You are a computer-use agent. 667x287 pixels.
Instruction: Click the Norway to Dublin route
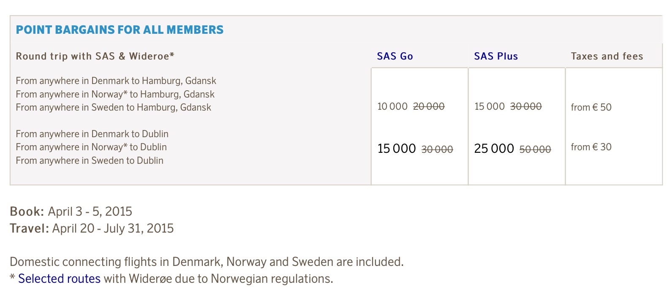pyautogui.click(x=91, y=147)
